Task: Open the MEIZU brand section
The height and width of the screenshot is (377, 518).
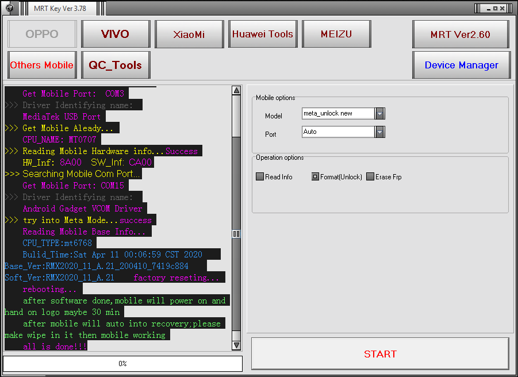Action: [x=337, y=34]
